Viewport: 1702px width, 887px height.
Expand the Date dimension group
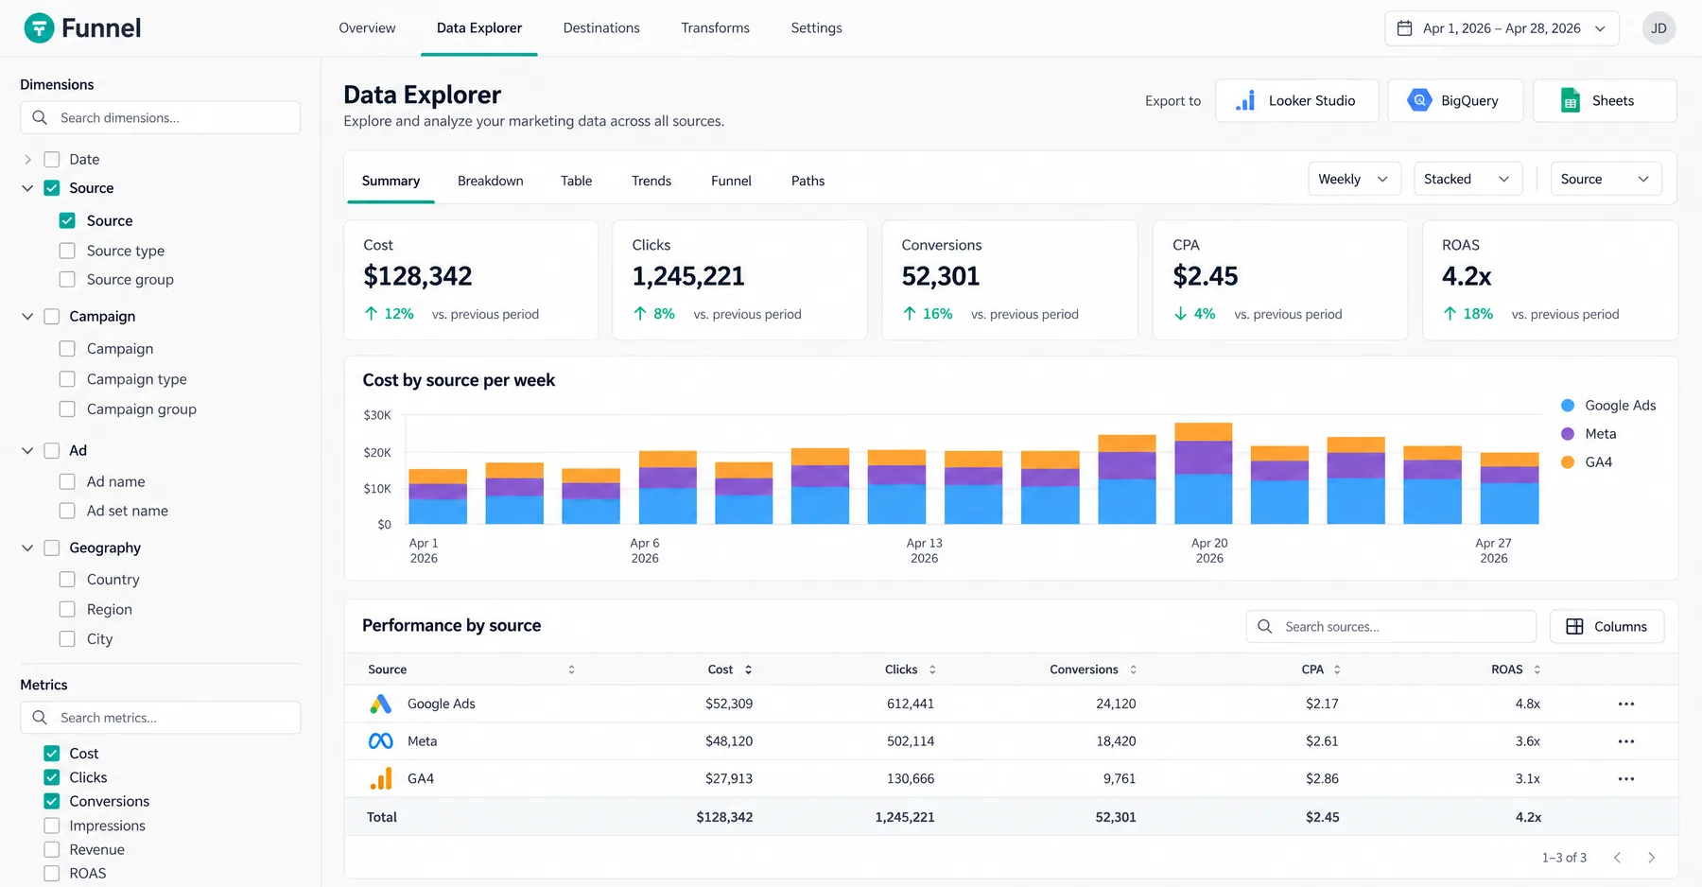(x=27, y=160)
